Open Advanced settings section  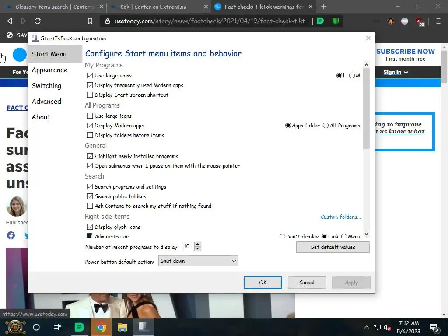[46, 101]
